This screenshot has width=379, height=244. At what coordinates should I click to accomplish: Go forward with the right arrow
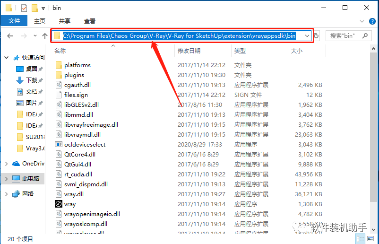(24, 36)
